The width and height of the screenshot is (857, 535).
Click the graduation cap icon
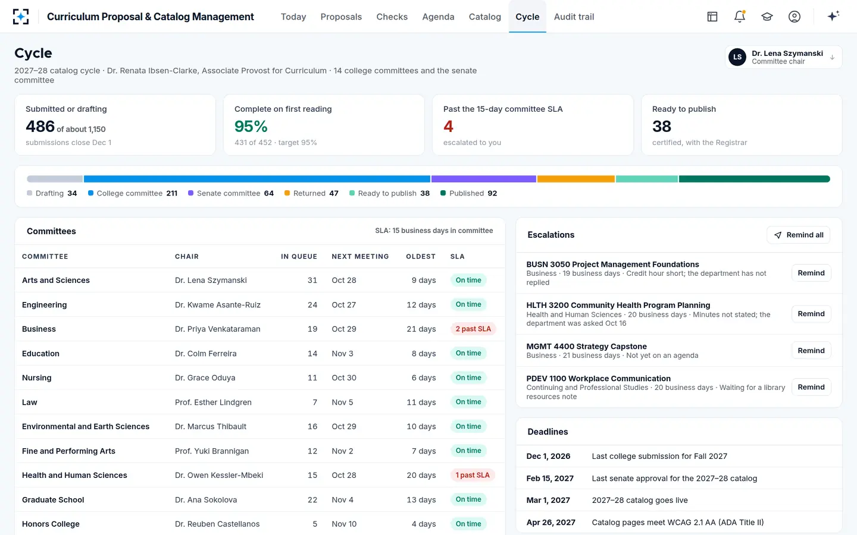tap(767, 17)
